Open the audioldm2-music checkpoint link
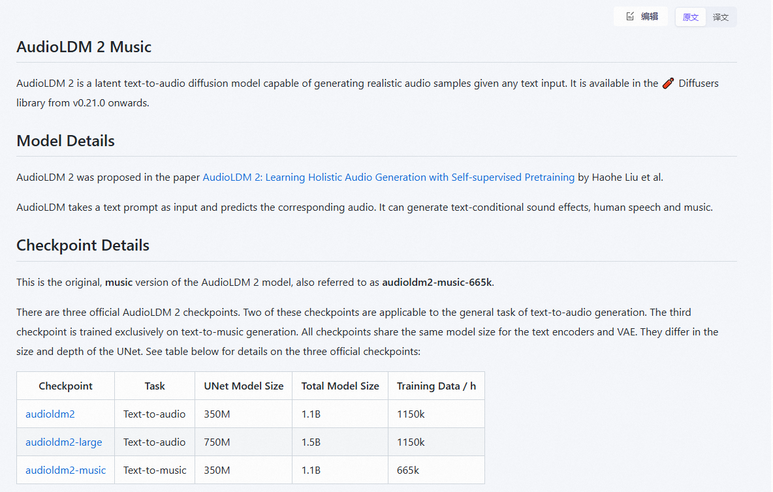 [65, 470]
